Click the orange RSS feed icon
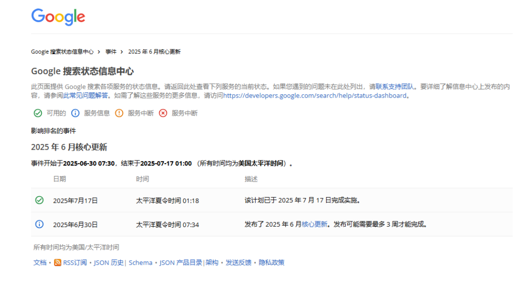 point(57,263)
